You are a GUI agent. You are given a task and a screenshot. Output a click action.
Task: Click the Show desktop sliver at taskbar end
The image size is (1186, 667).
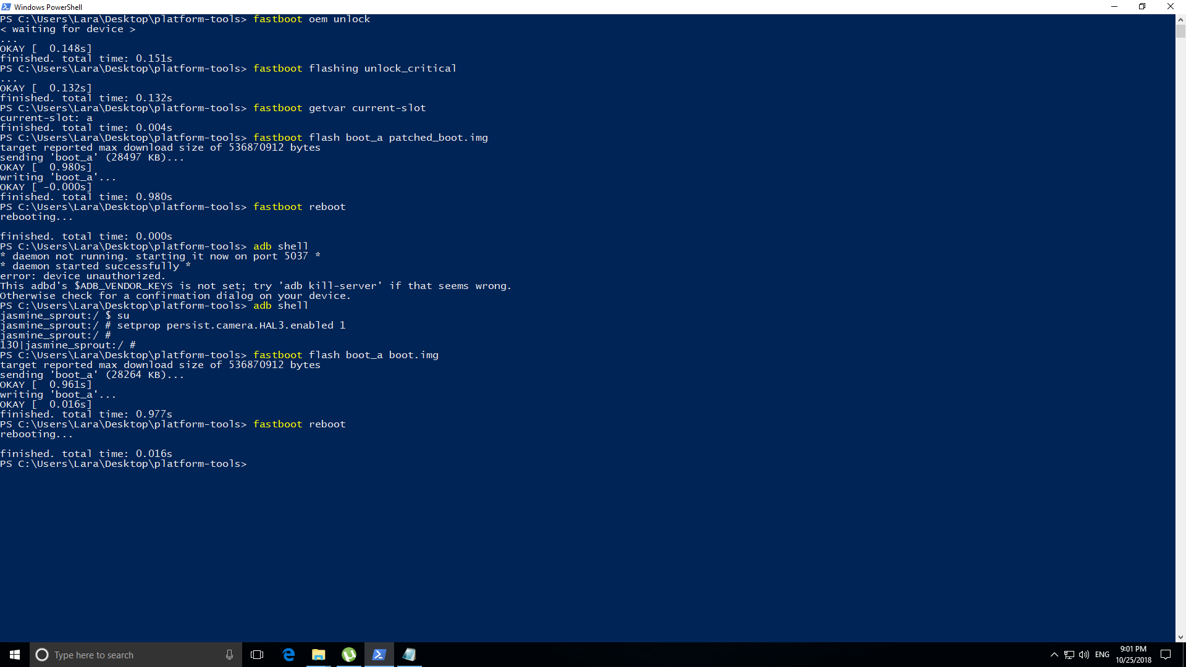coord(1184,655)
